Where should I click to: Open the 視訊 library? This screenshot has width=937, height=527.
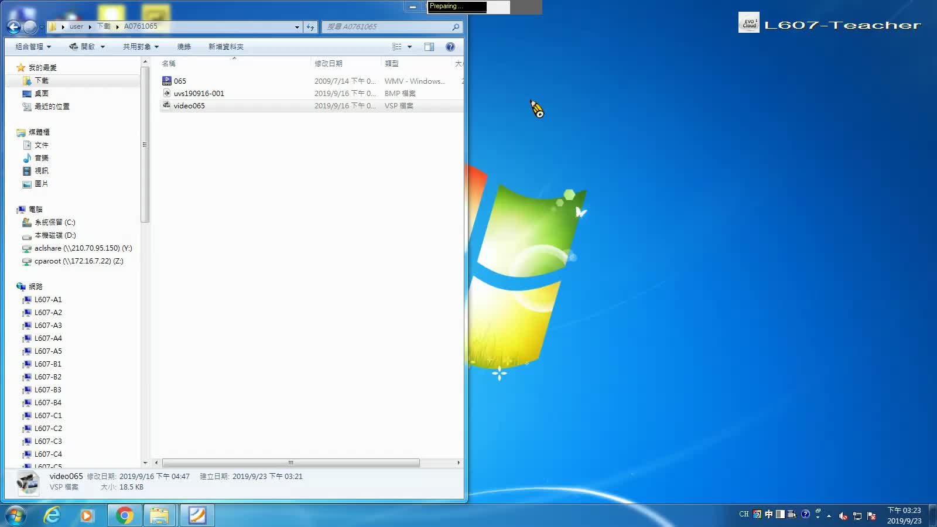click(42, 171)
